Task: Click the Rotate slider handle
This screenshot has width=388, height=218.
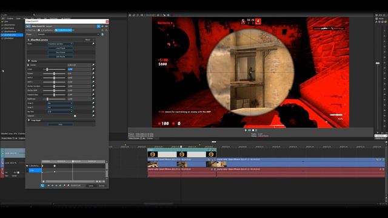Action: coord(54,73)
